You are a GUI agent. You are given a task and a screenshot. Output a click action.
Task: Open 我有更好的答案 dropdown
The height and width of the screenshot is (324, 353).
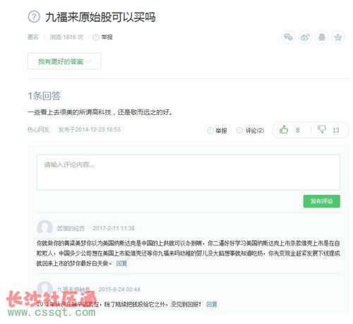click(64, 61)
